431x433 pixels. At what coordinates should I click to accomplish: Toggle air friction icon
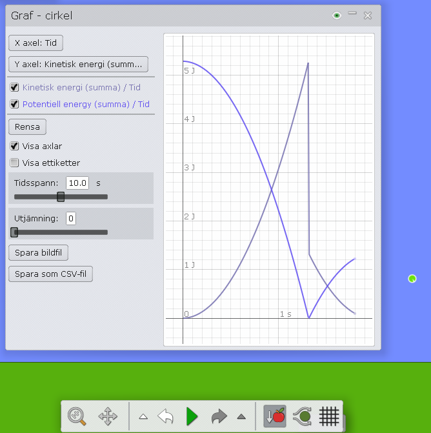(x=302, y=416)
